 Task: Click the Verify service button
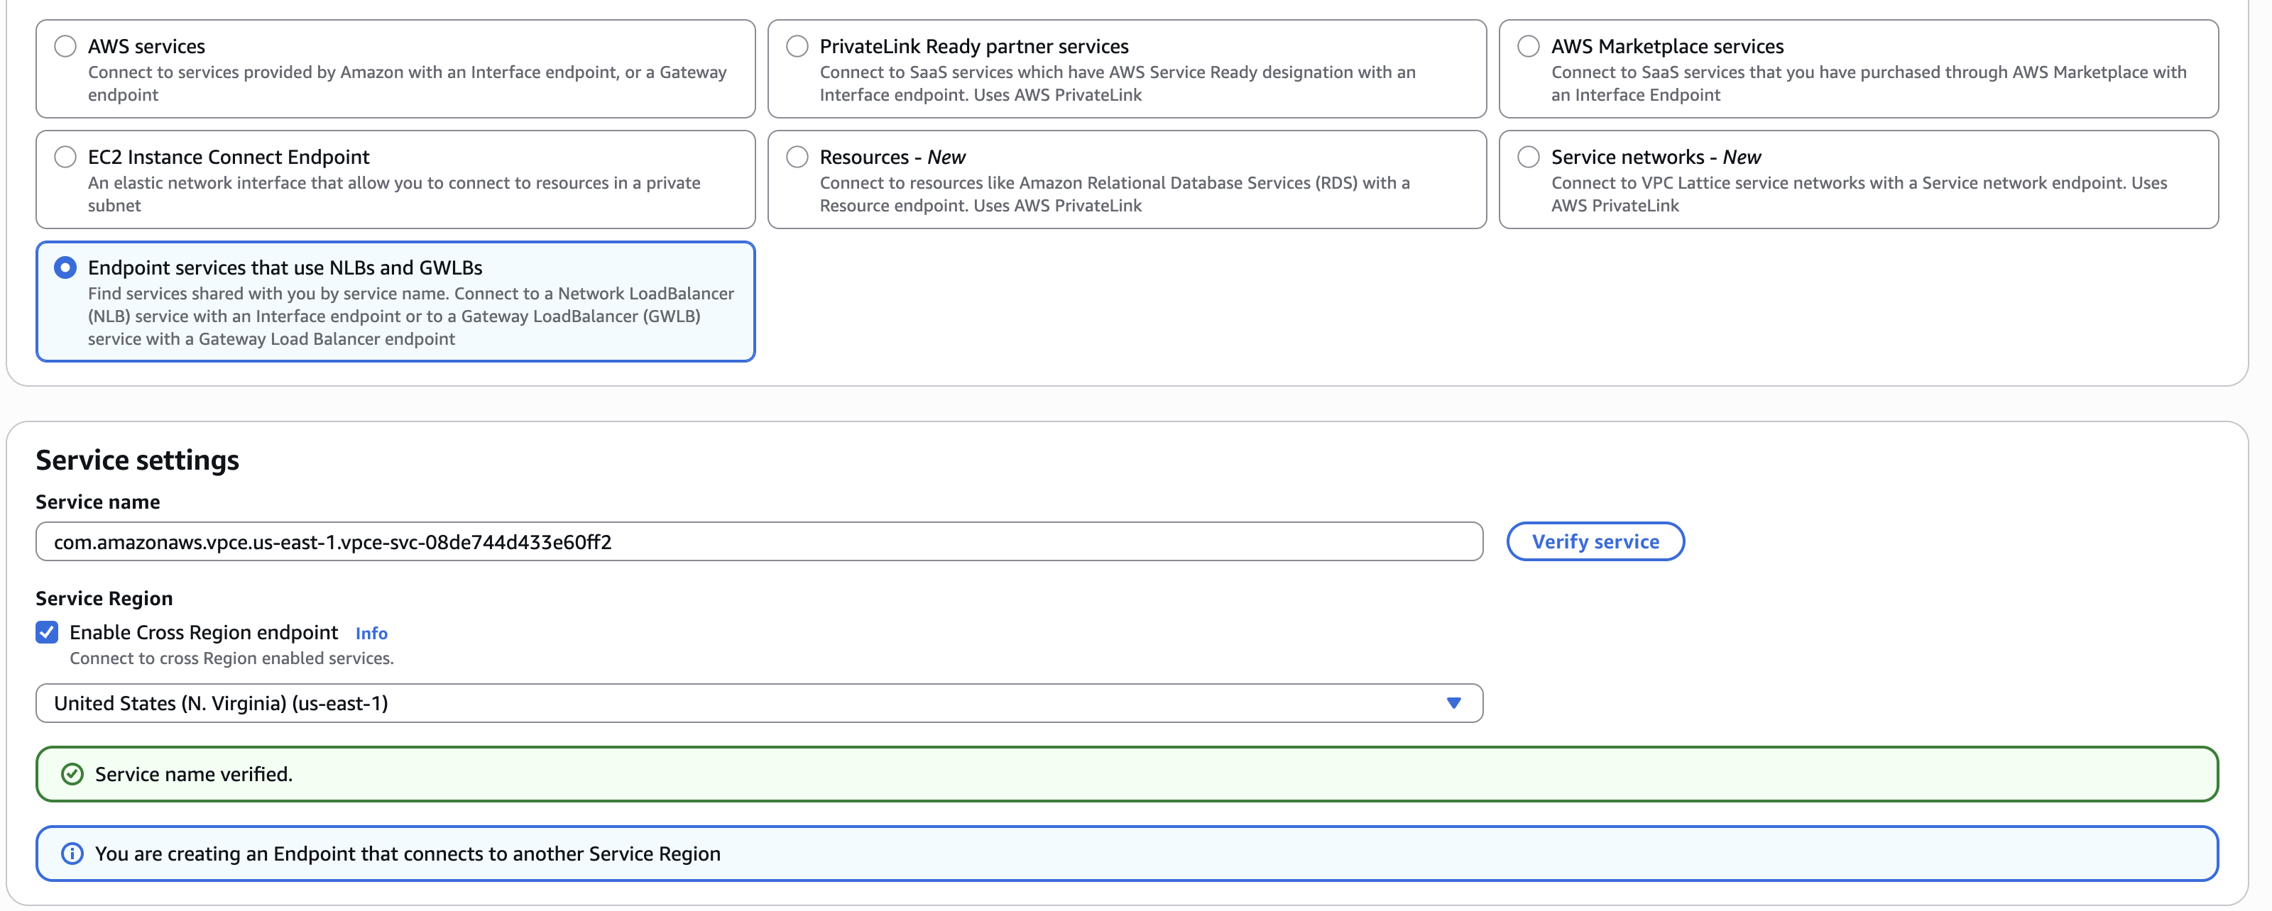point(1595,542)
